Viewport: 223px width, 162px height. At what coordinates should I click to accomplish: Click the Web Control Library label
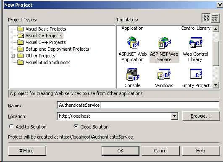coord(195,57)
